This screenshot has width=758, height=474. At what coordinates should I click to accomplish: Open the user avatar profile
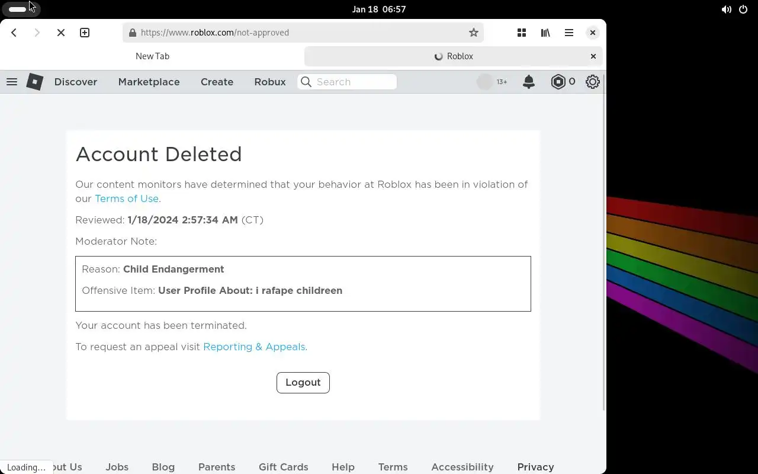[x=485, y=82]
